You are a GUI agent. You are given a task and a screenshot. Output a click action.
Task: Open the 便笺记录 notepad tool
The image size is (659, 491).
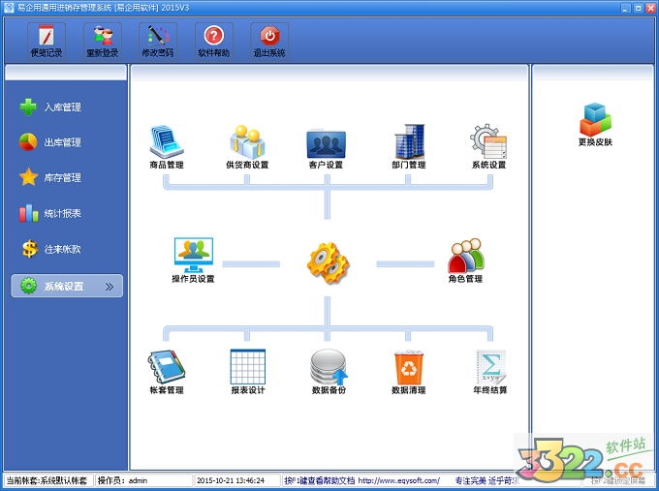pyautogui.click(x=47, y=42)
